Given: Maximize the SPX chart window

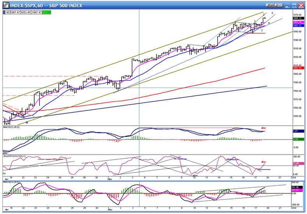Looking at the screenshot, I should [294, 5].
